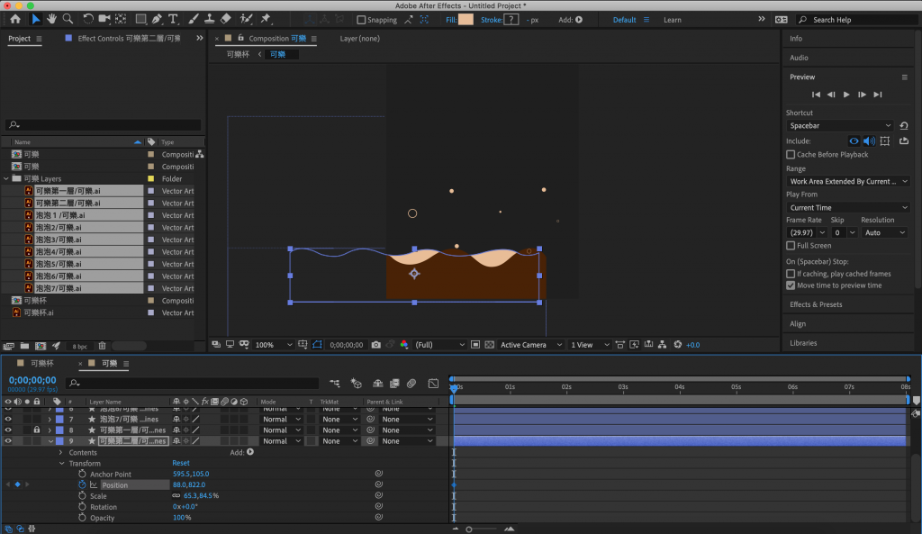Enable the Snapping checkbox
The height and width of the screenshot is (534, 922).
click(362, 20)
